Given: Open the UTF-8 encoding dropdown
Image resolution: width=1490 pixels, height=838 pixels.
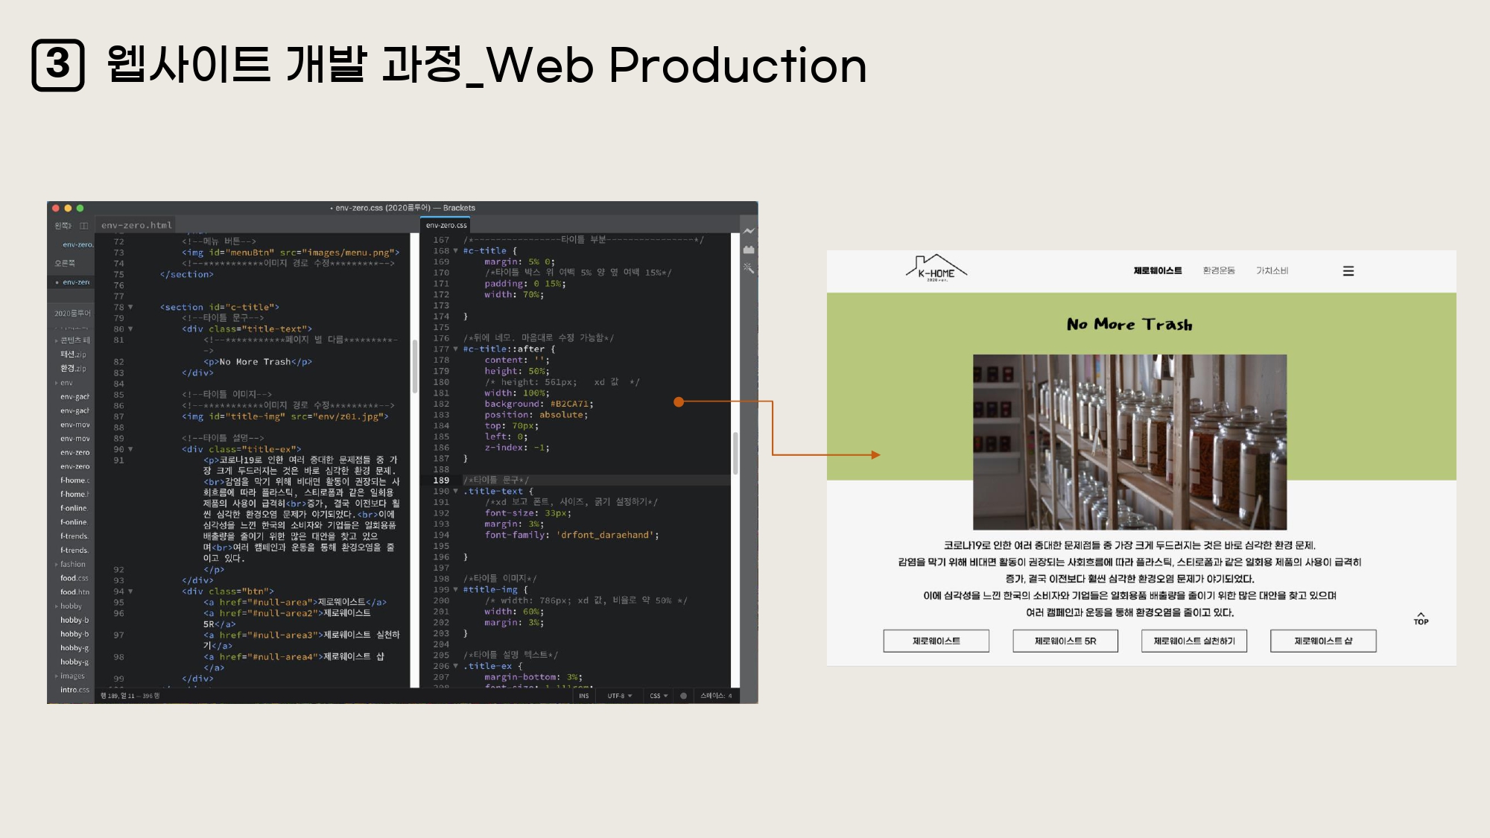Looking at the screenshot, I should pyautogui.click(x=619, y=696).
